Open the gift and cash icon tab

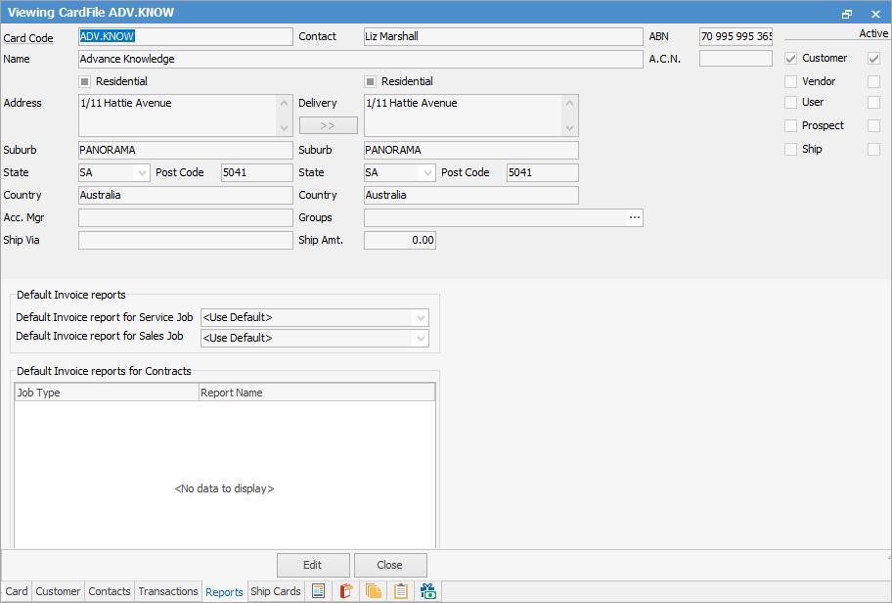pyautogui.click(x=428, y=591)
